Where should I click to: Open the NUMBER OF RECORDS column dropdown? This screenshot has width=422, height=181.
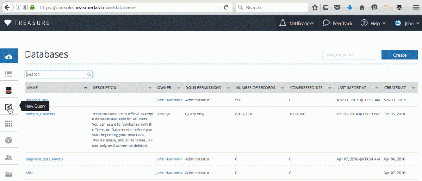tap(283, 88)
